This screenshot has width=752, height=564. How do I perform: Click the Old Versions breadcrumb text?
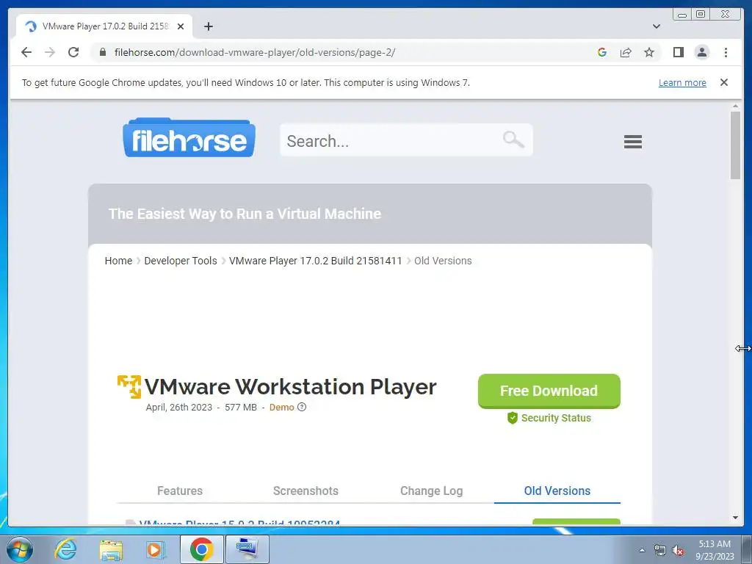[x=443, y=261]
